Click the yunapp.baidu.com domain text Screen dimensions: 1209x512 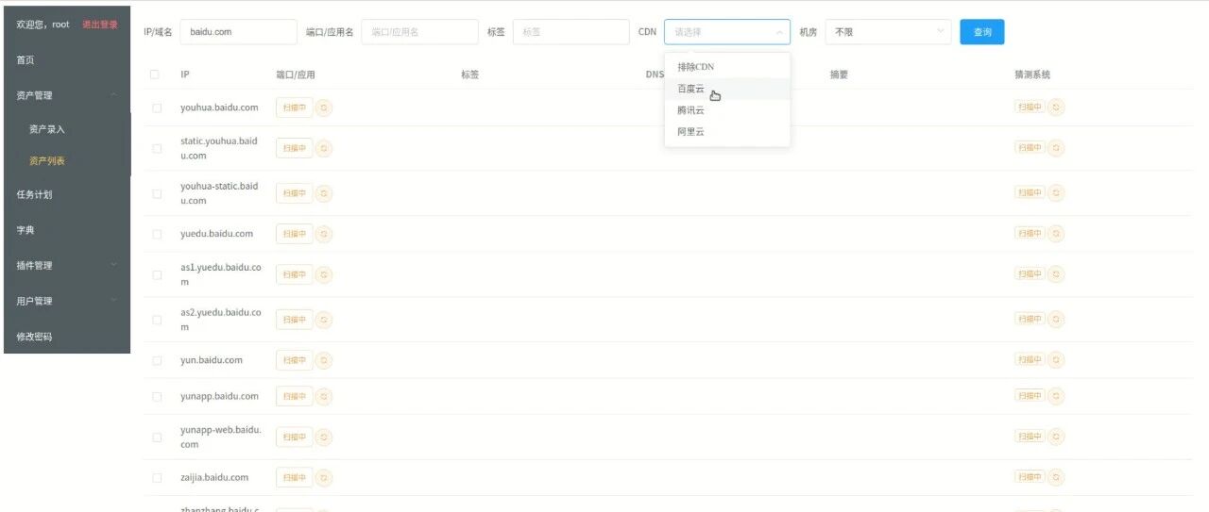(219, 396)
